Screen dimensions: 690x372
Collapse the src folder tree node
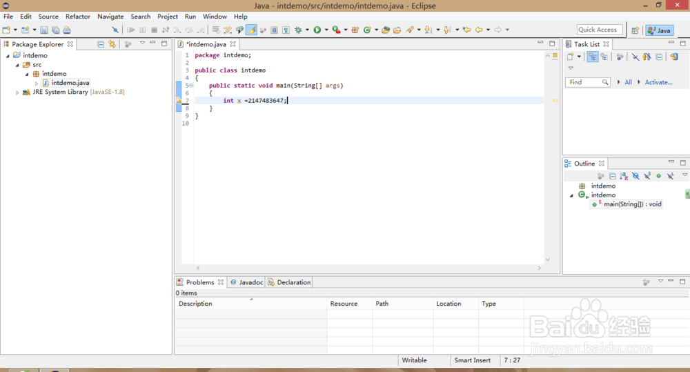(18, 65)
